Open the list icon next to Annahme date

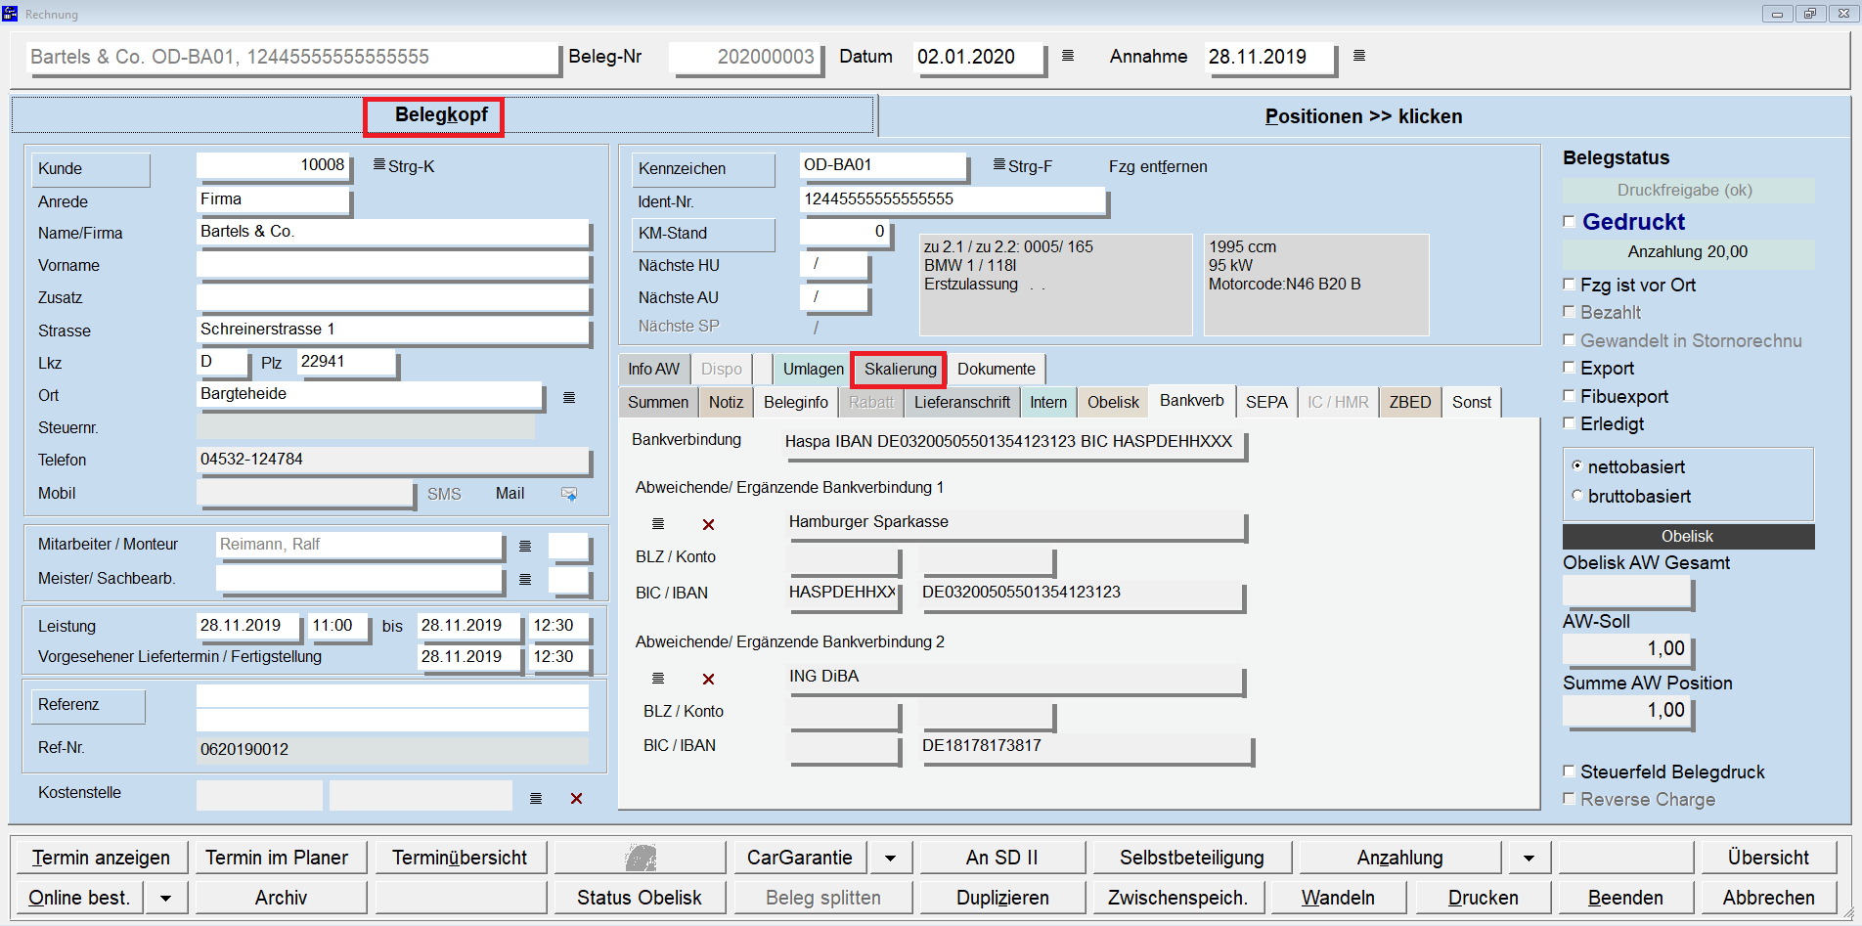[x=1359, y=56]
